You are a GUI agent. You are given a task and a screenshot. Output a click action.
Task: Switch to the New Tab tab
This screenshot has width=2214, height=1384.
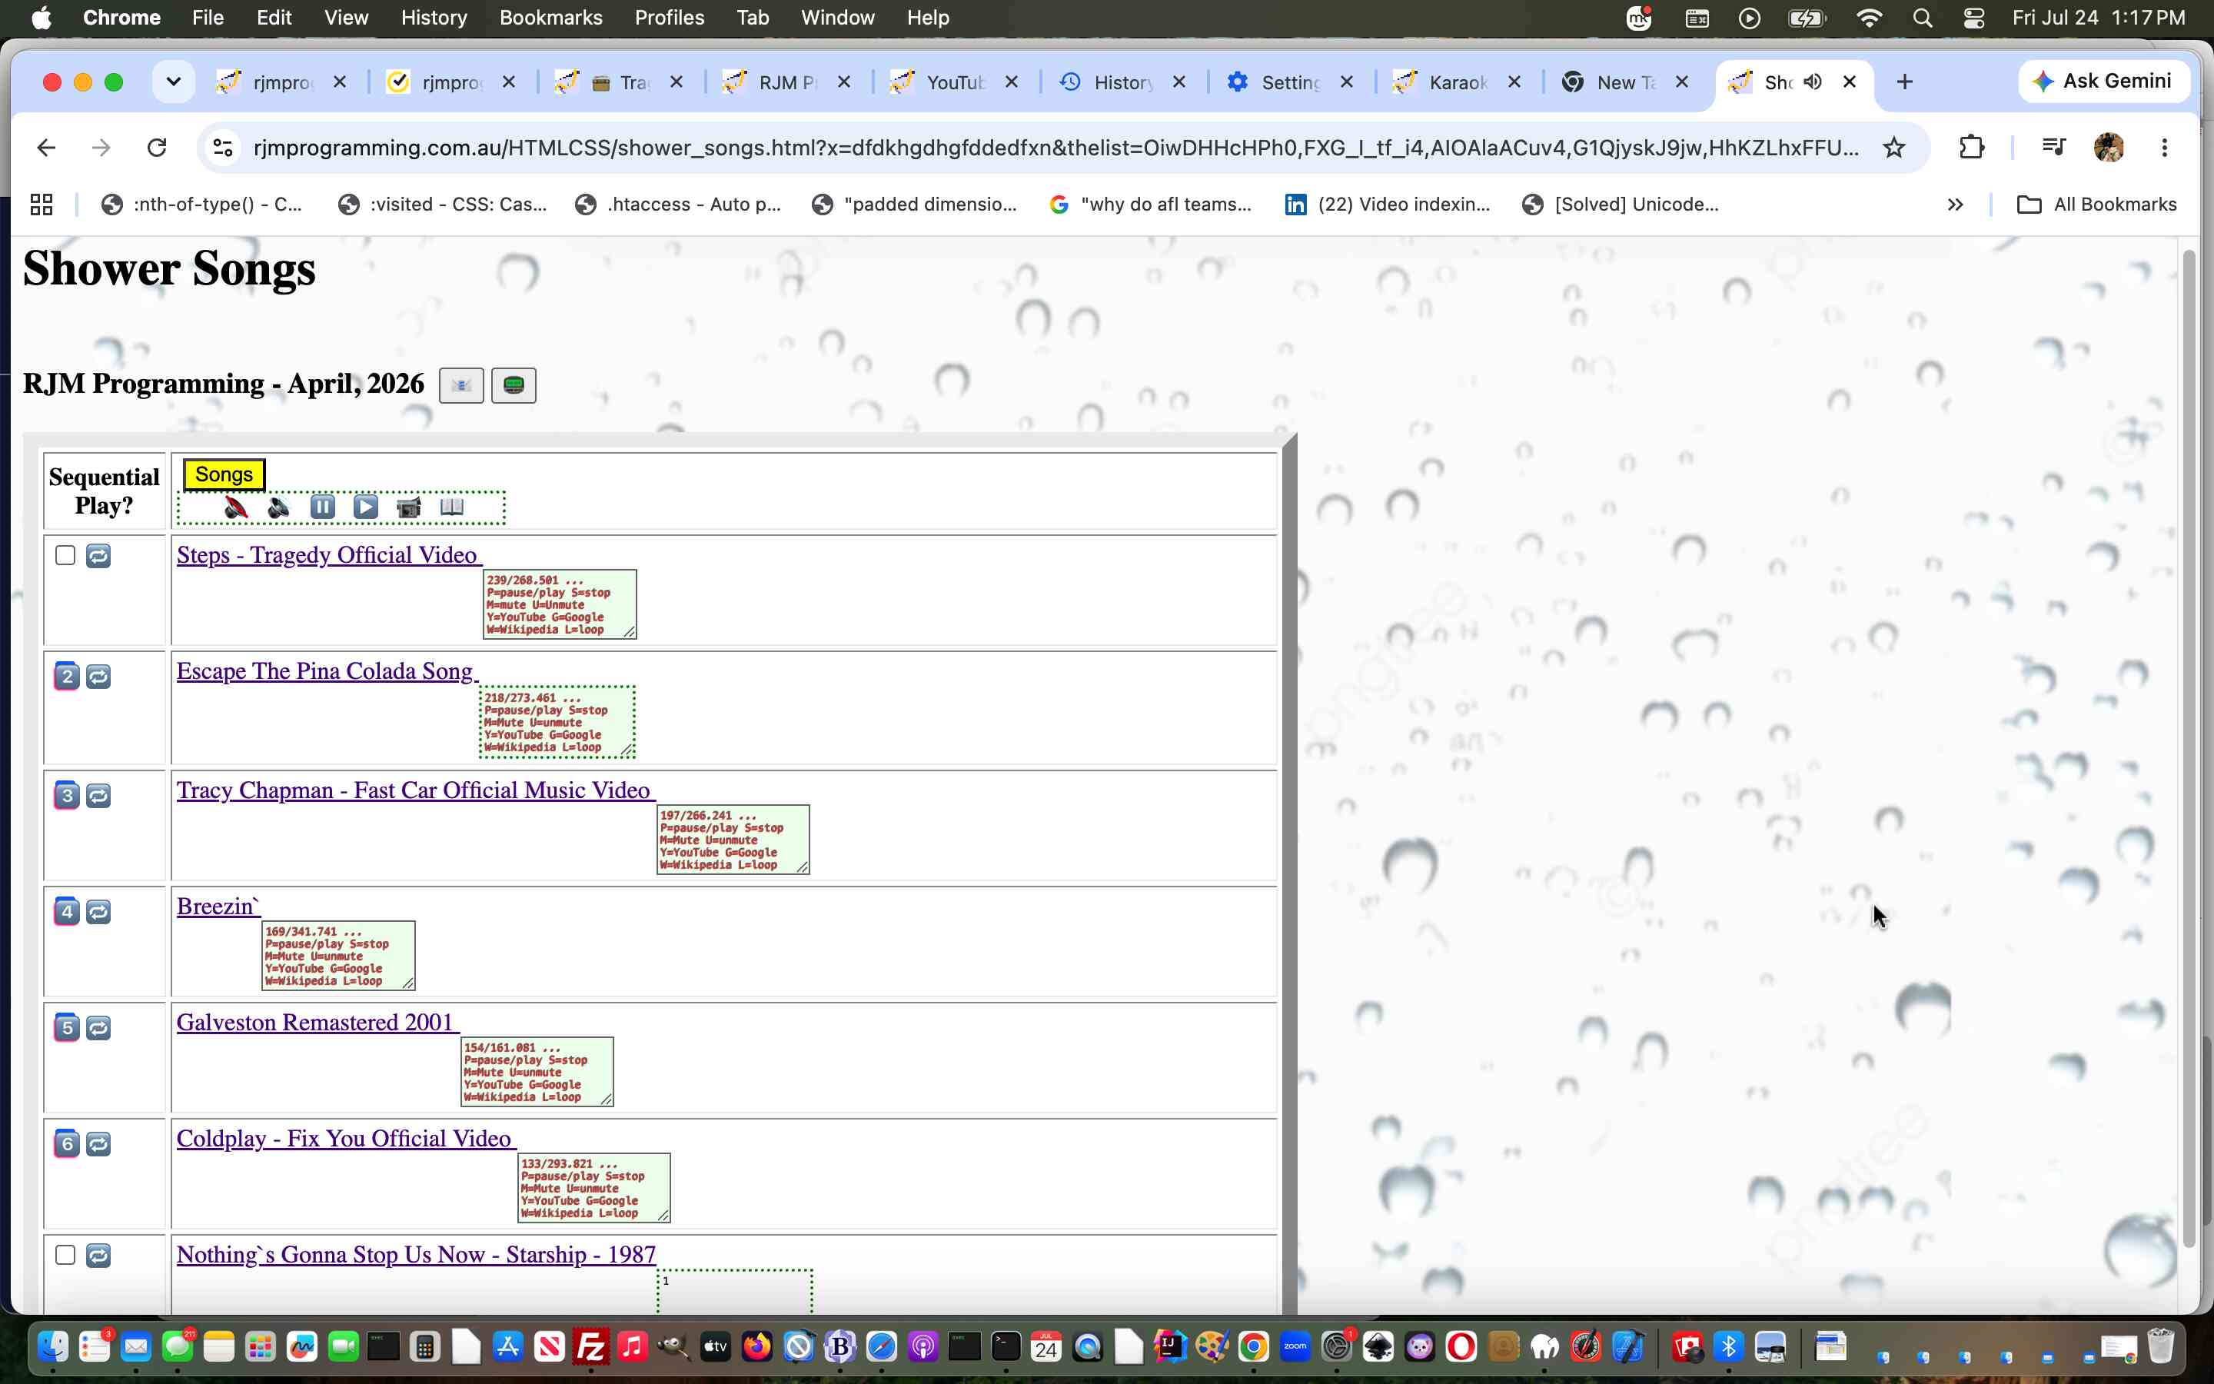[1625, 82]
